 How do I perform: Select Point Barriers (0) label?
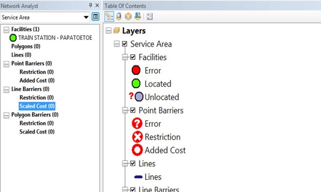32,63
